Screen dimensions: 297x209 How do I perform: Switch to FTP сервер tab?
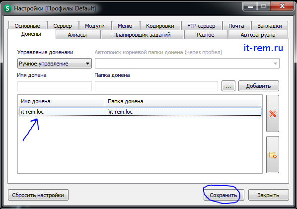pos(201,26)
